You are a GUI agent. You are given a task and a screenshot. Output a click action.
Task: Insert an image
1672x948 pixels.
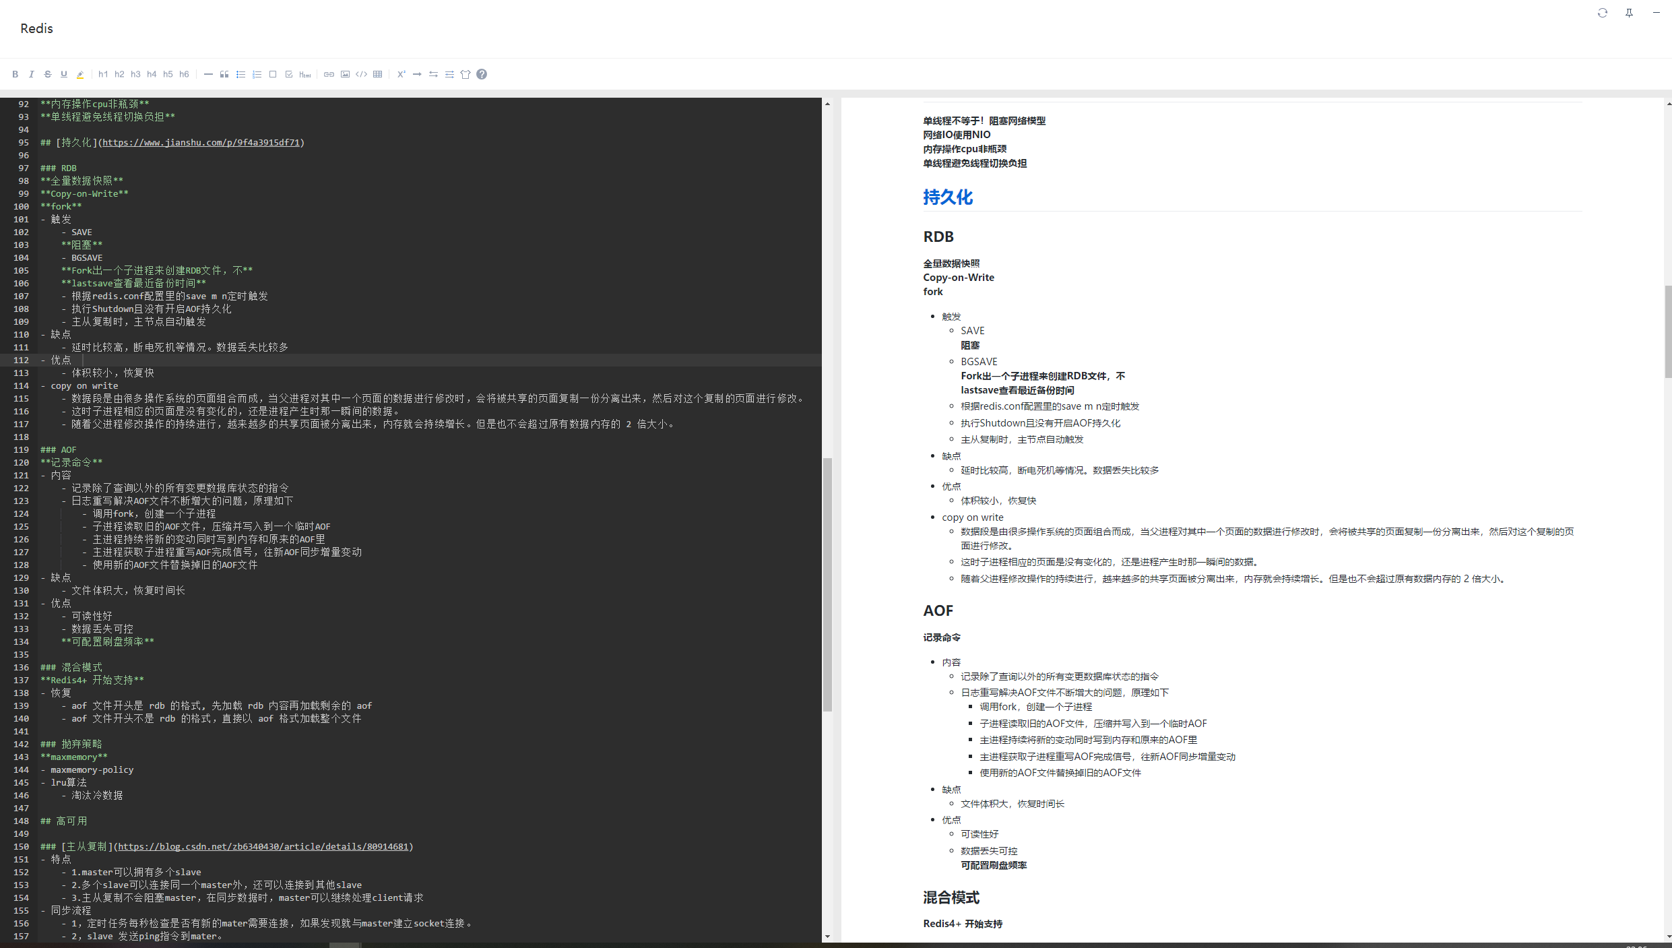click(x=346, y=74)
